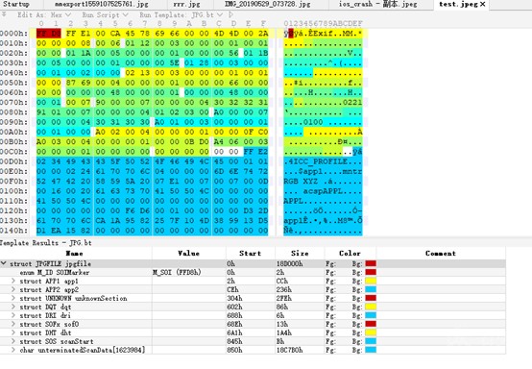Click blue Bg swatch of dri row
This screenshot has width=532, height=369.
point(371,315)
